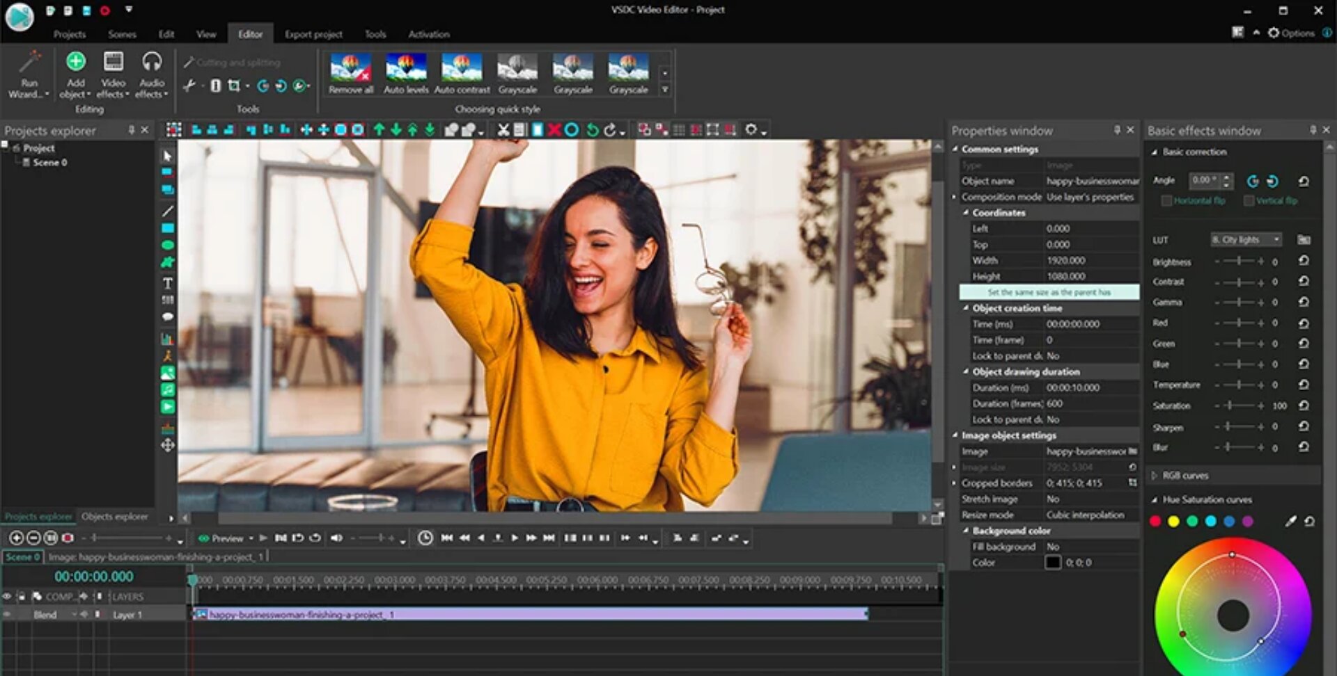Select the happy-businesswoman clip on timeline

pyautogui.click(x=529, y=615)
